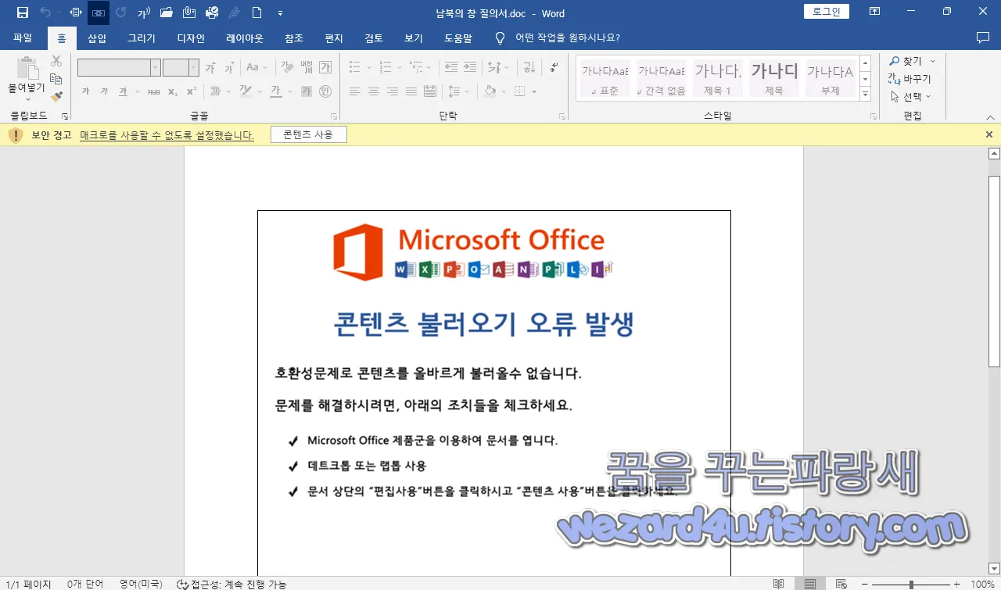Click the Paste (붙여넣기) clipboard icon
The image size is (1001, 590).
pyautogui.click(x=27, y=68)
